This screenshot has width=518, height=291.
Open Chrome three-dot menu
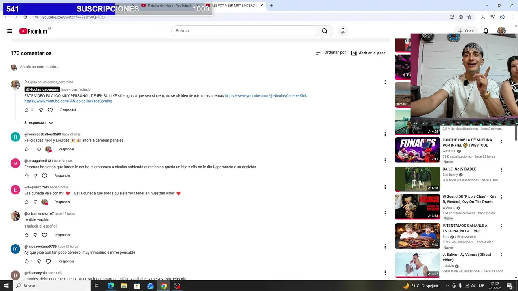pos(512,17)
